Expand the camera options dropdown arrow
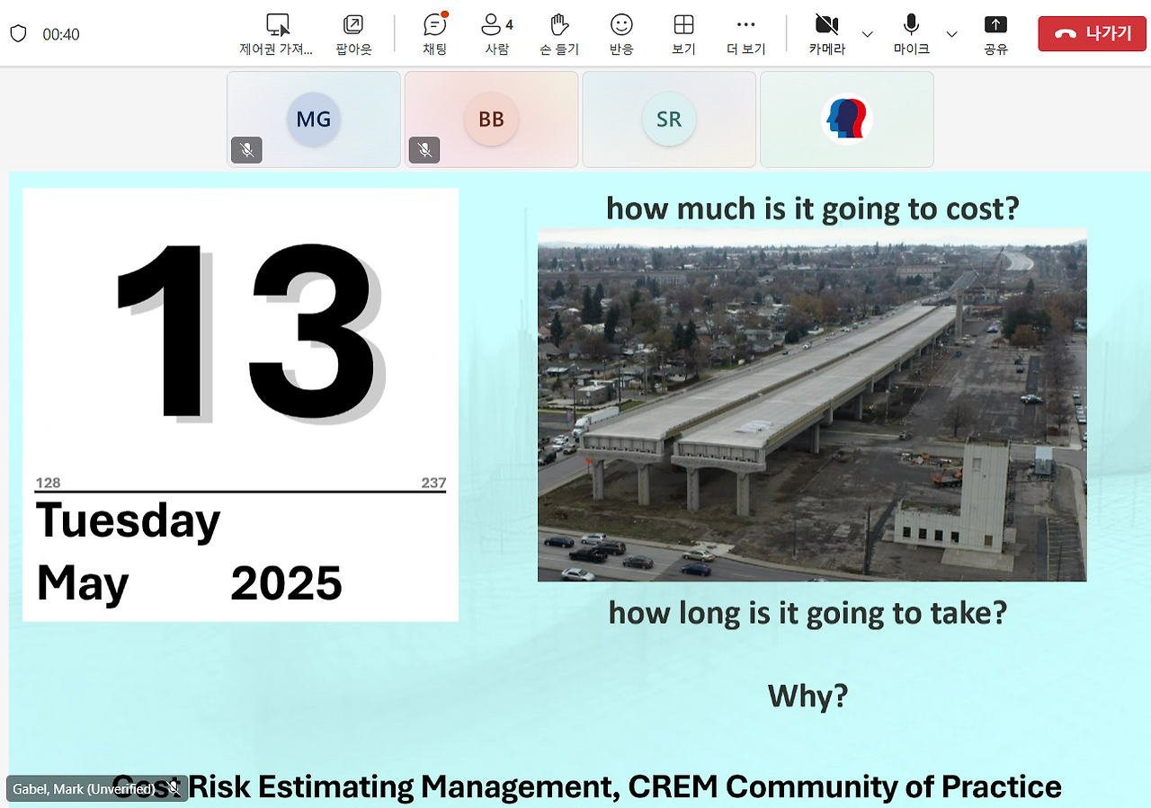Screen dimensions: 1151x808 (x=867, y=34)
